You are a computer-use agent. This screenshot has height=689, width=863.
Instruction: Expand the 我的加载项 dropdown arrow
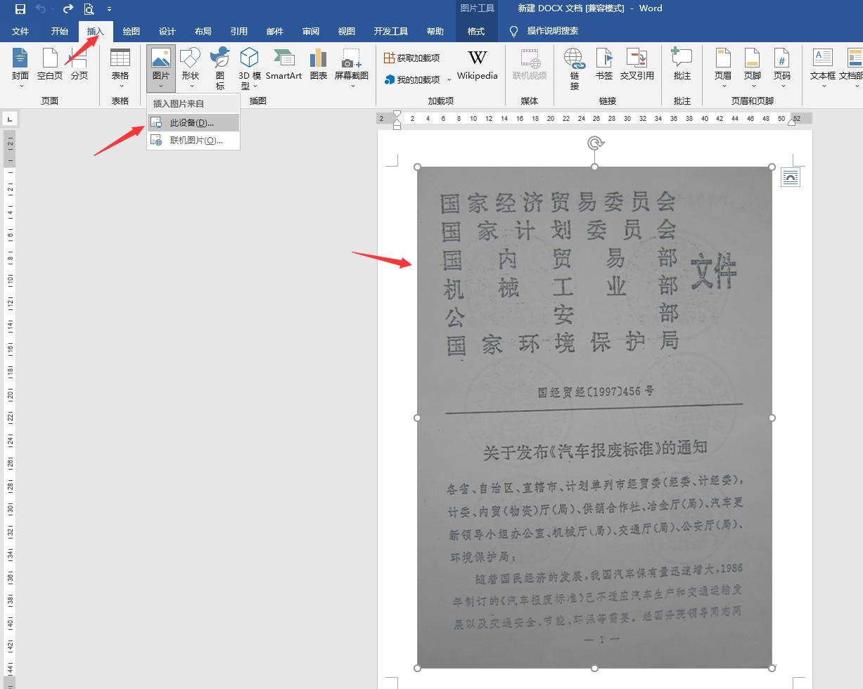click(449, 79)
